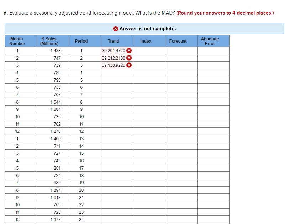Select the sales value 1,017
The image size is (300, 224).
click(56, 198)
